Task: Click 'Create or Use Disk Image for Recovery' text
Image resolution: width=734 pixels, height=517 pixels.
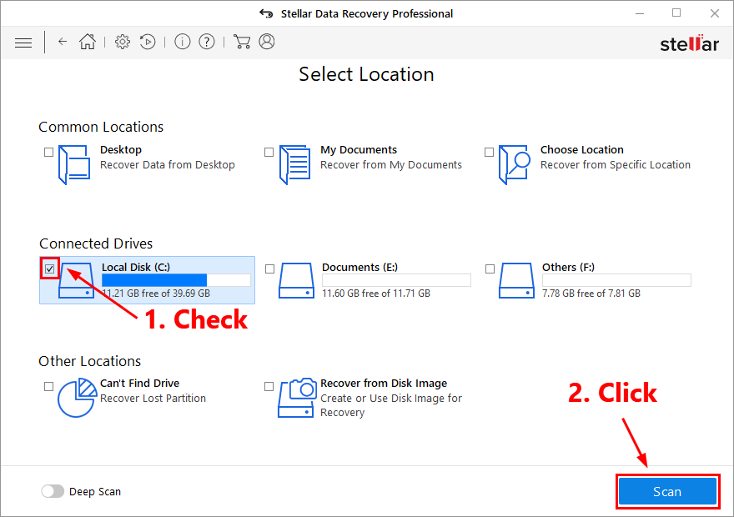Action: [391, 405]
